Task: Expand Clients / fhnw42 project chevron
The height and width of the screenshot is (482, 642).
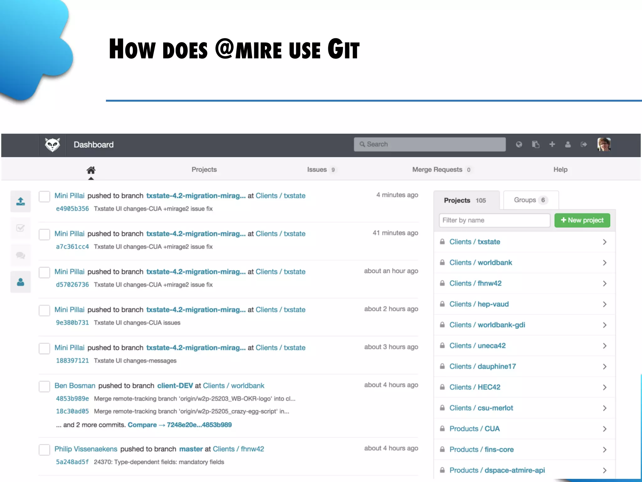Action: click(605, 283)
